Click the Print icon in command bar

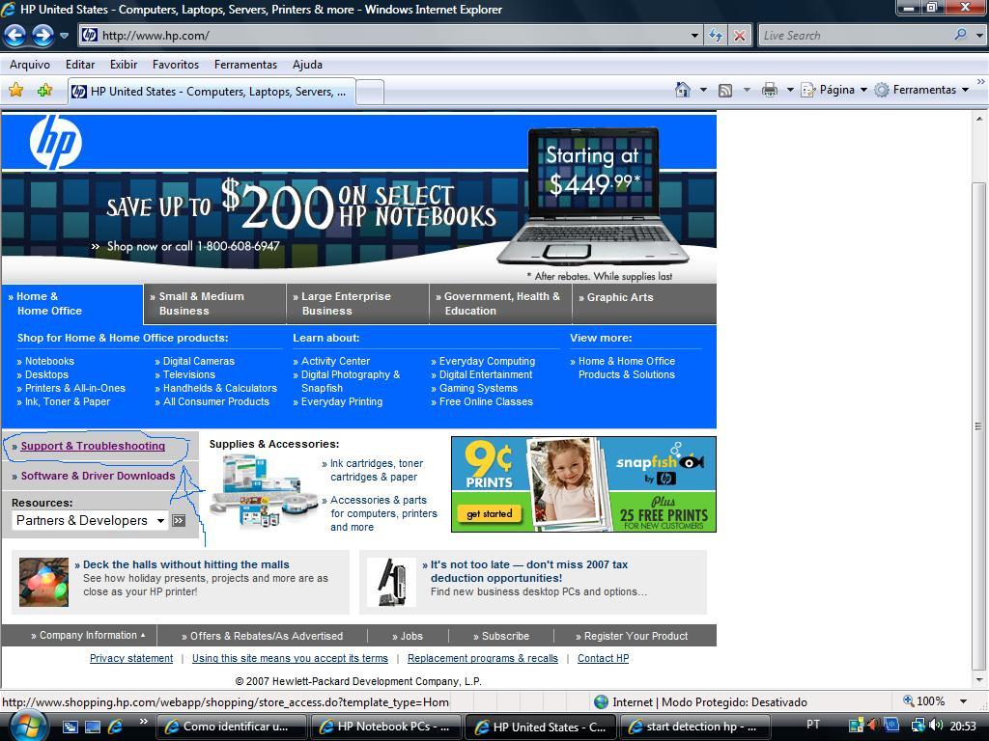770,90
